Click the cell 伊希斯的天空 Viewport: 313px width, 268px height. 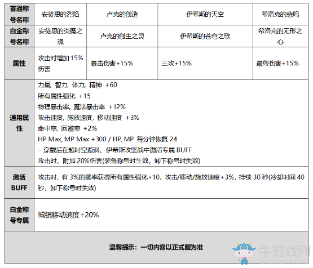click(205, 14)
